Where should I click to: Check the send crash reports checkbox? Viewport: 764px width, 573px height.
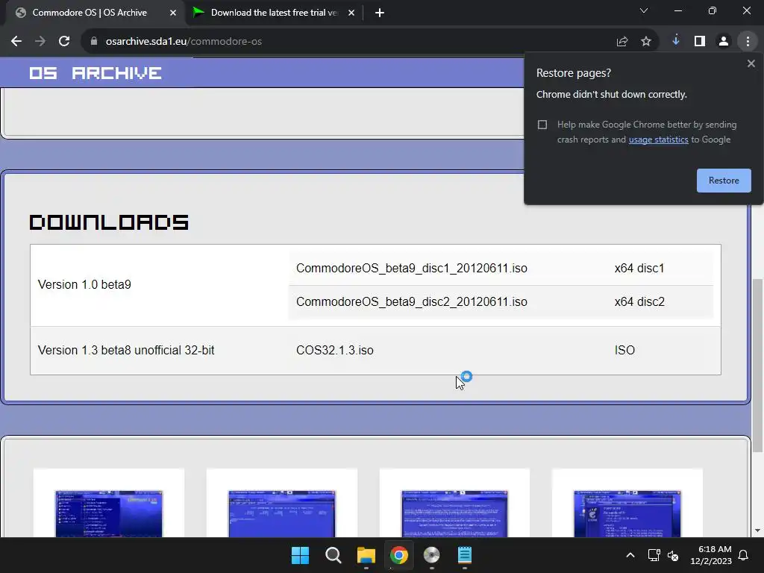tap(542, 125)
